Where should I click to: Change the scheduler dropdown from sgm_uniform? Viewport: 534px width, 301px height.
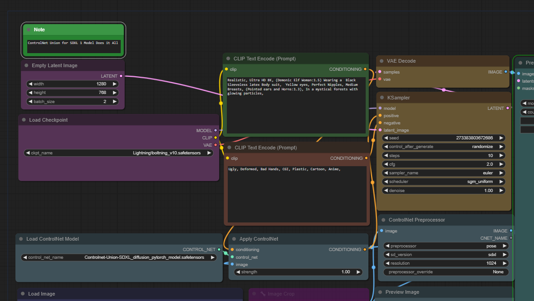point(444,182)
